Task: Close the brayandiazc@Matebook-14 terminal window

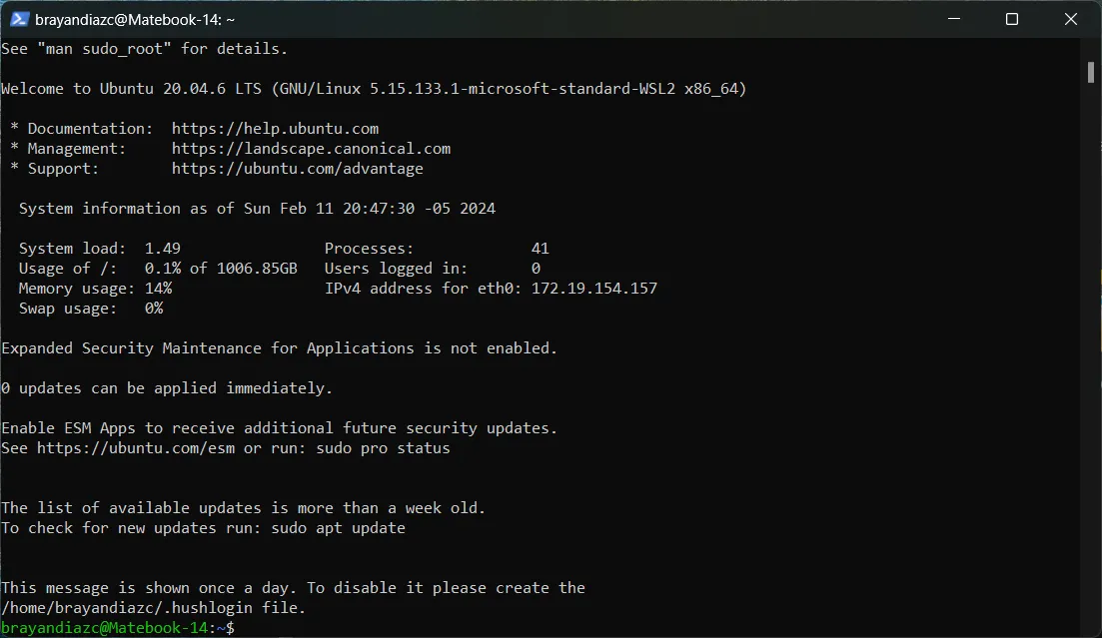Action: coord(1070,19)
